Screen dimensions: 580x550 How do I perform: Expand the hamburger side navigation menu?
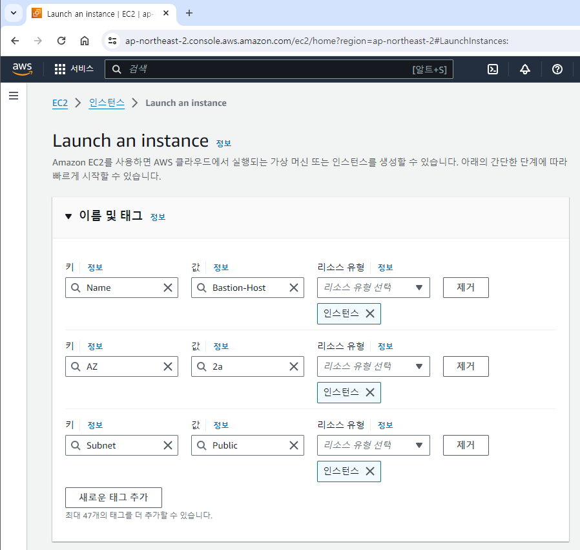[14, 96]
